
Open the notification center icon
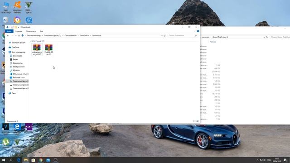point(285,160)
